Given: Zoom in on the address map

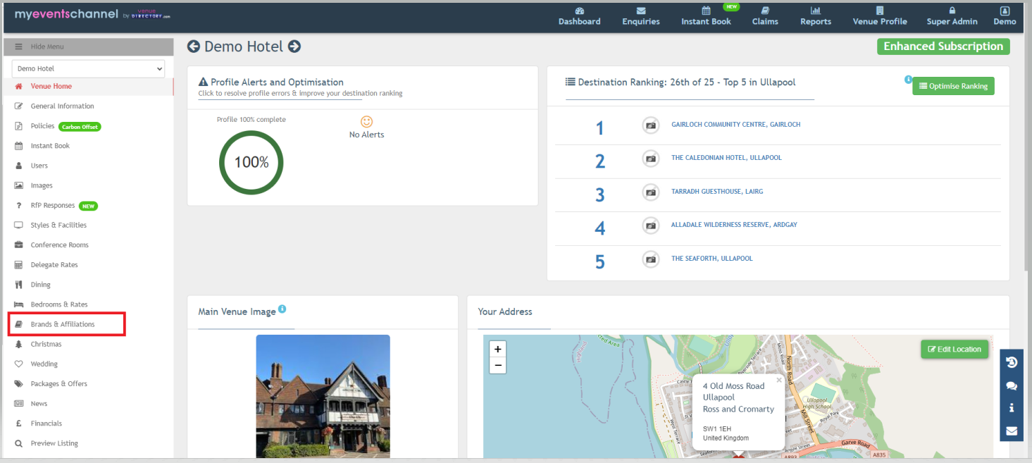Looking at the screenshot, I should point(497,349).
